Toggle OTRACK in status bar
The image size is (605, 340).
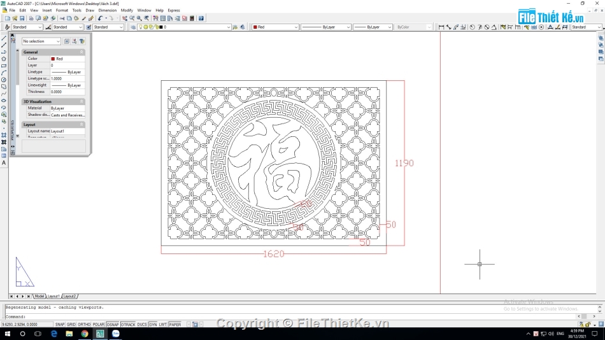(128, 325)
